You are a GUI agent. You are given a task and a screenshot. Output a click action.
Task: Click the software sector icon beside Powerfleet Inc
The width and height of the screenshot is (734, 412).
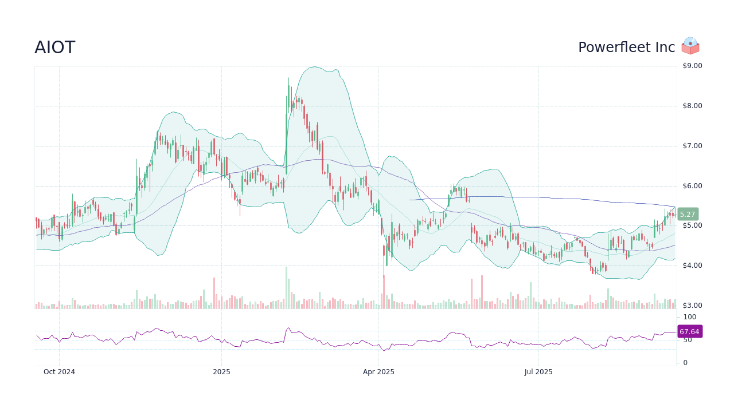(690, 46)
